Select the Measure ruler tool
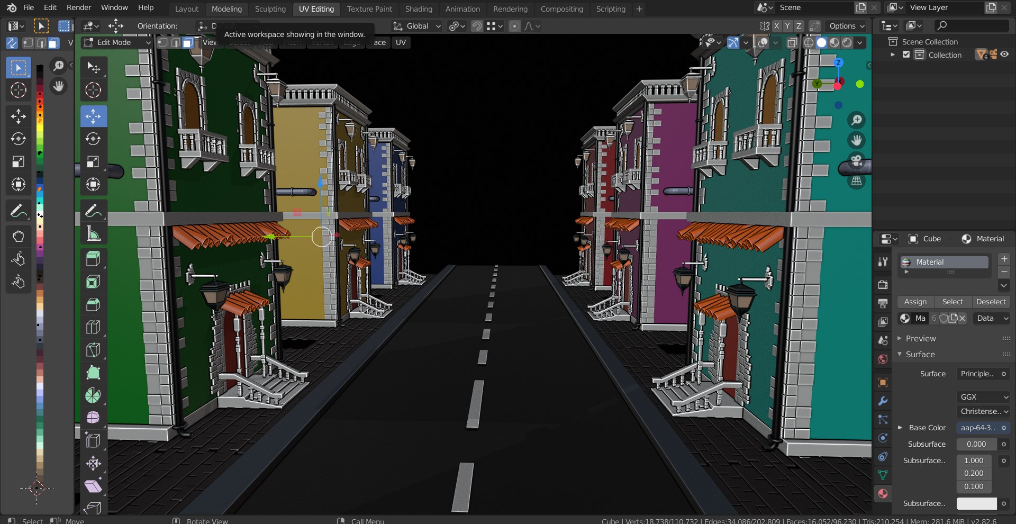Image resolution: width=1016 pixels, height=524 pixels. tap(93, 233)
